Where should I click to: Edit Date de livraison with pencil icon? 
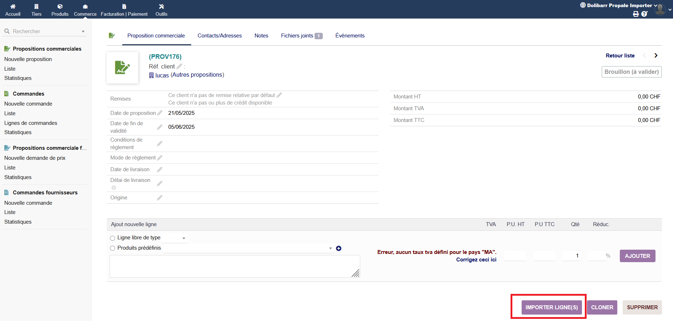[x=160, y=169]
